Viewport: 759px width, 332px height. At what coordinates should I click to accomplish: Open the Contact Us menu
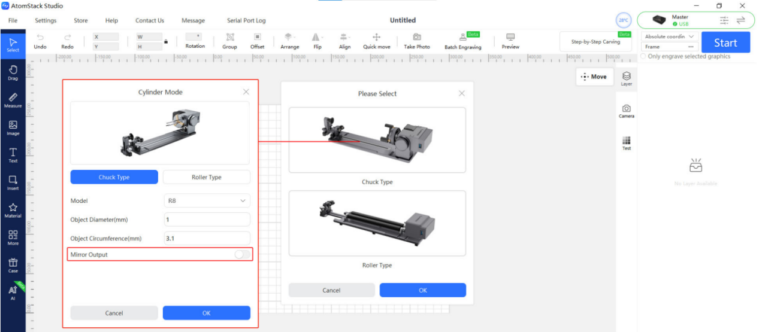(x=150, y=20)
